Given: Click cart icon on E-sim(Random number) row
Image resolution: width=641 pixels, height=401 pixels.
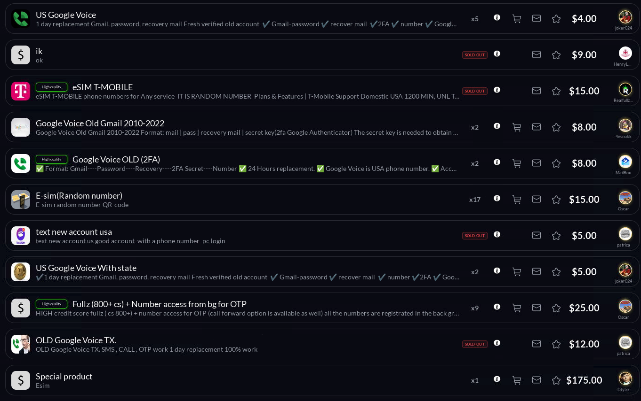Looking at the screenshot, I should [x=517, y=200].
